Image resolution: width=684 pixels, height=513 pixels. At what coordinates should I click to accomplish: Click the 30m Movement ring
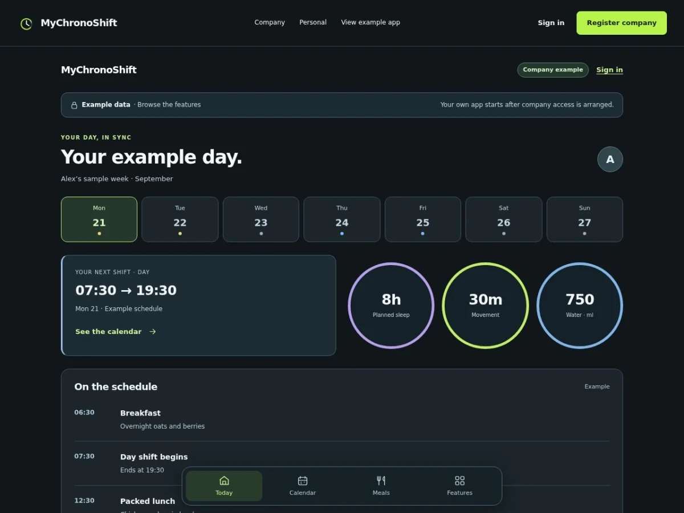click(486, 306)
